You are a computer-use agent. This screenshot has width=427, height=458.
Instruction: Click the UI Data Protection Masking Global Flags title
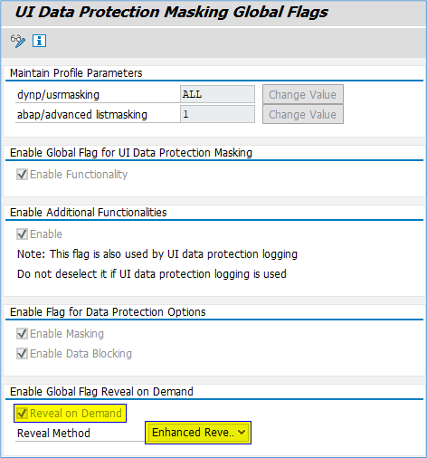click(171, 13)
